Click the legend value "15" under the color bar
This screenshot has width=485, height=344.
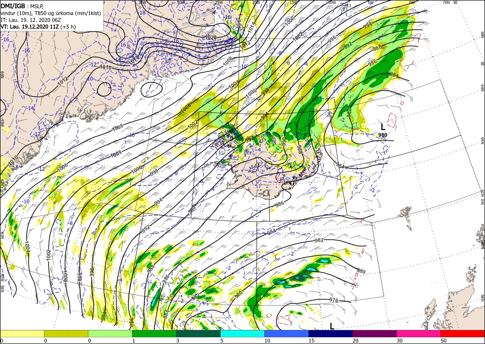click(311, 341)
